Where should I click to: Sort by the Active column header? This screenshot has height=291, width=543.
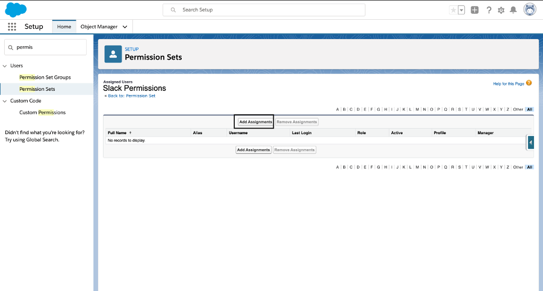[397, 133]
